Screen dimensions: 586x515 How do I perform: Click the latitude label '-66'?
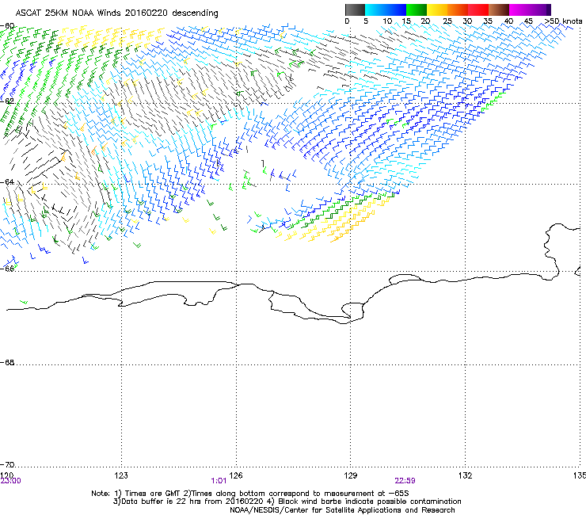click(x=7, y=269)
